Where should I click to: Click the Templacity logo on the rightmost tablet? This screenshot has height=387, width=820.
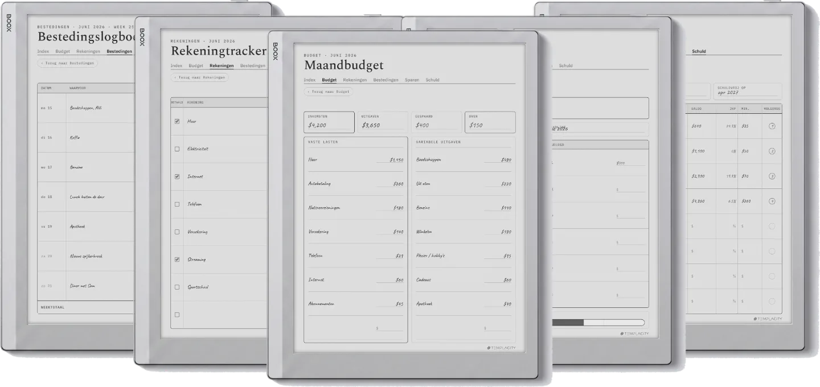tap(768, 319)
